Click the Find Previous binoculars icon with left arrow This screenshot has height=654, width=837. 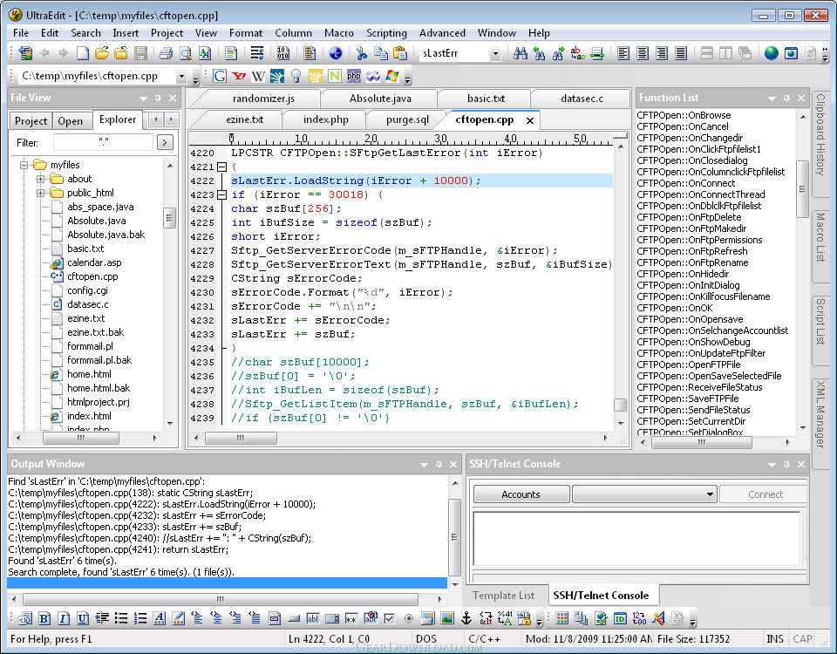click(539, 53)
